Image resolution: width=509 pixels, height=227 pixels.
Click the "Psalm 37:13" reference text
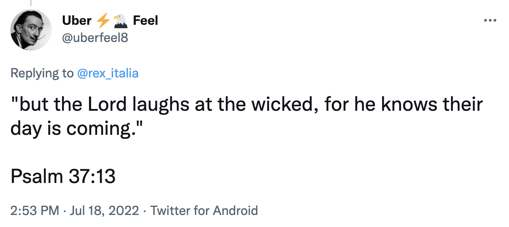(63, 176)
